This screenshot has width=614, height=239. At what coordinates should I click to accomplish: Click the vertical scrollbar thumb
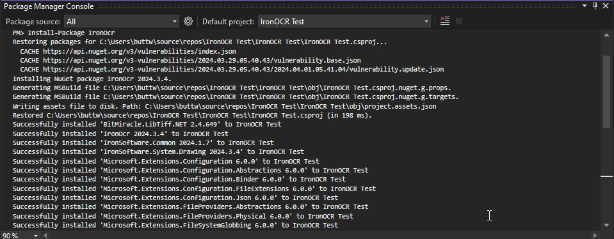606,91
